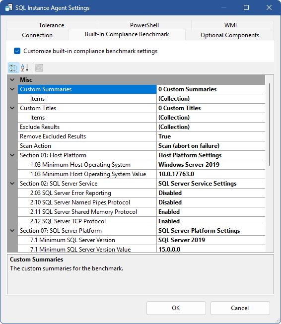Select the Exclude Results property
Viewport: 281px width, 324px height.
coord(87,127)
